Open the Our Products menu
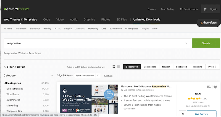The image size is (221, 117). point(189,9)
